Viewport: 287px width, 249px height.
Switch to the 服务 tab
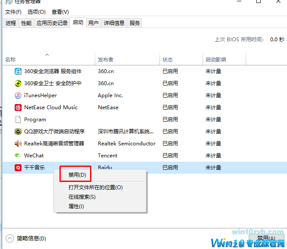pos(134,23)
